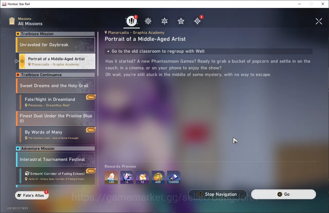The height and width of the screenshot is (213, 329).
Task: View the second reward item showing 12
Action: [x=127, y=177]
